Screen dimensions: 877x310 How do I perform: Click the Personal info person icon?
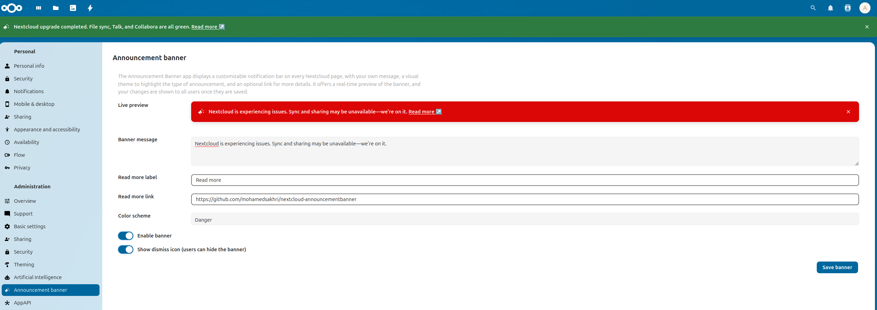(x=7, y=66)
